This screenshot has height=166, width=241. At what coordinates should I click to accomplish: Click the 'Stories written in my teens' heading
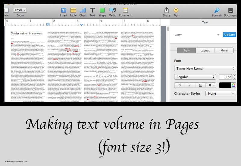[x=27, y=33]
